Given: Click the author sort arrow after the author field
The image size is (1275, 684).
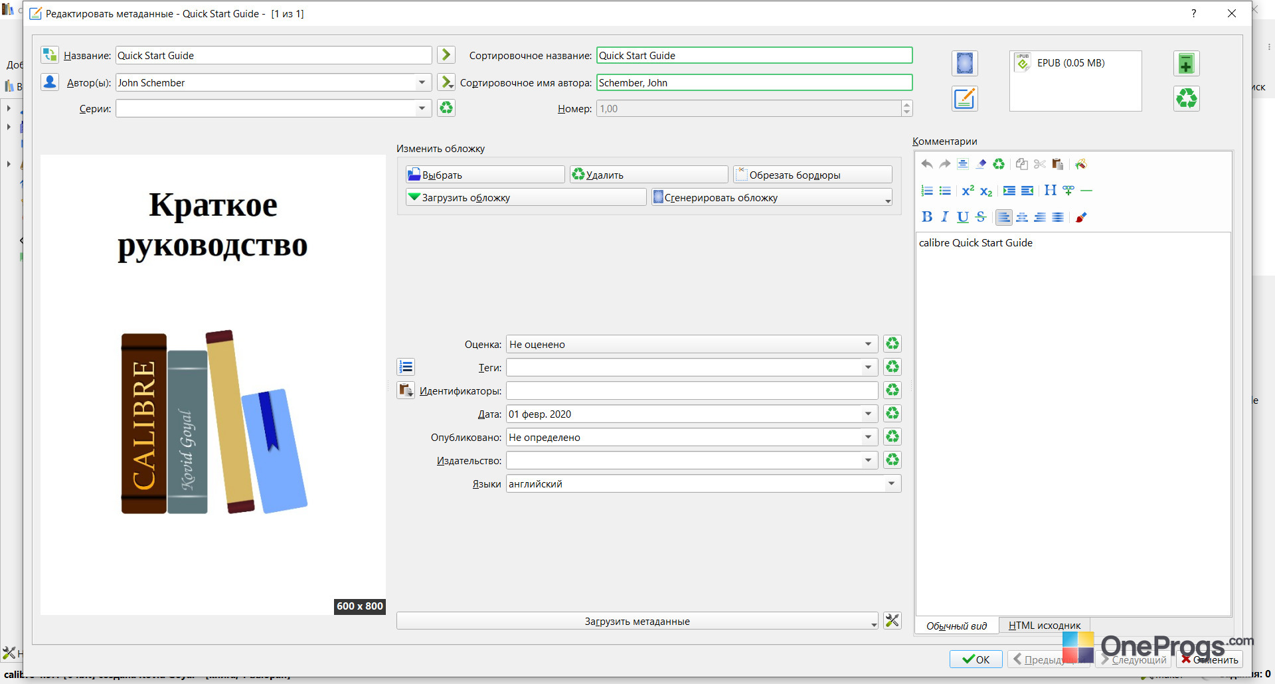Looking at the screenshot, I should pyautogui.click(x=446, y=82).
